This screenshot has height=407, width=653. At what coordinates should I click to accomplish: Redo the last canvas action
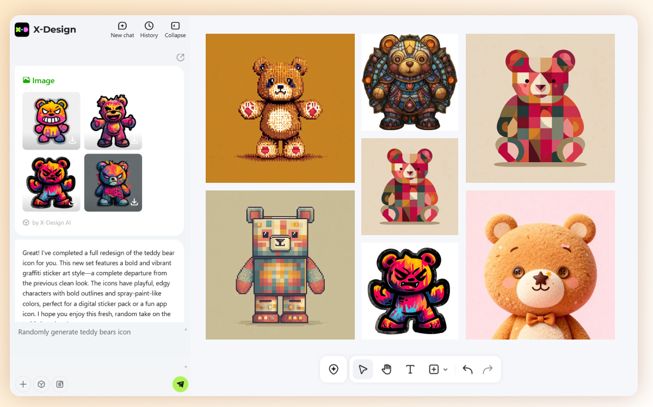tap(489, 369)
